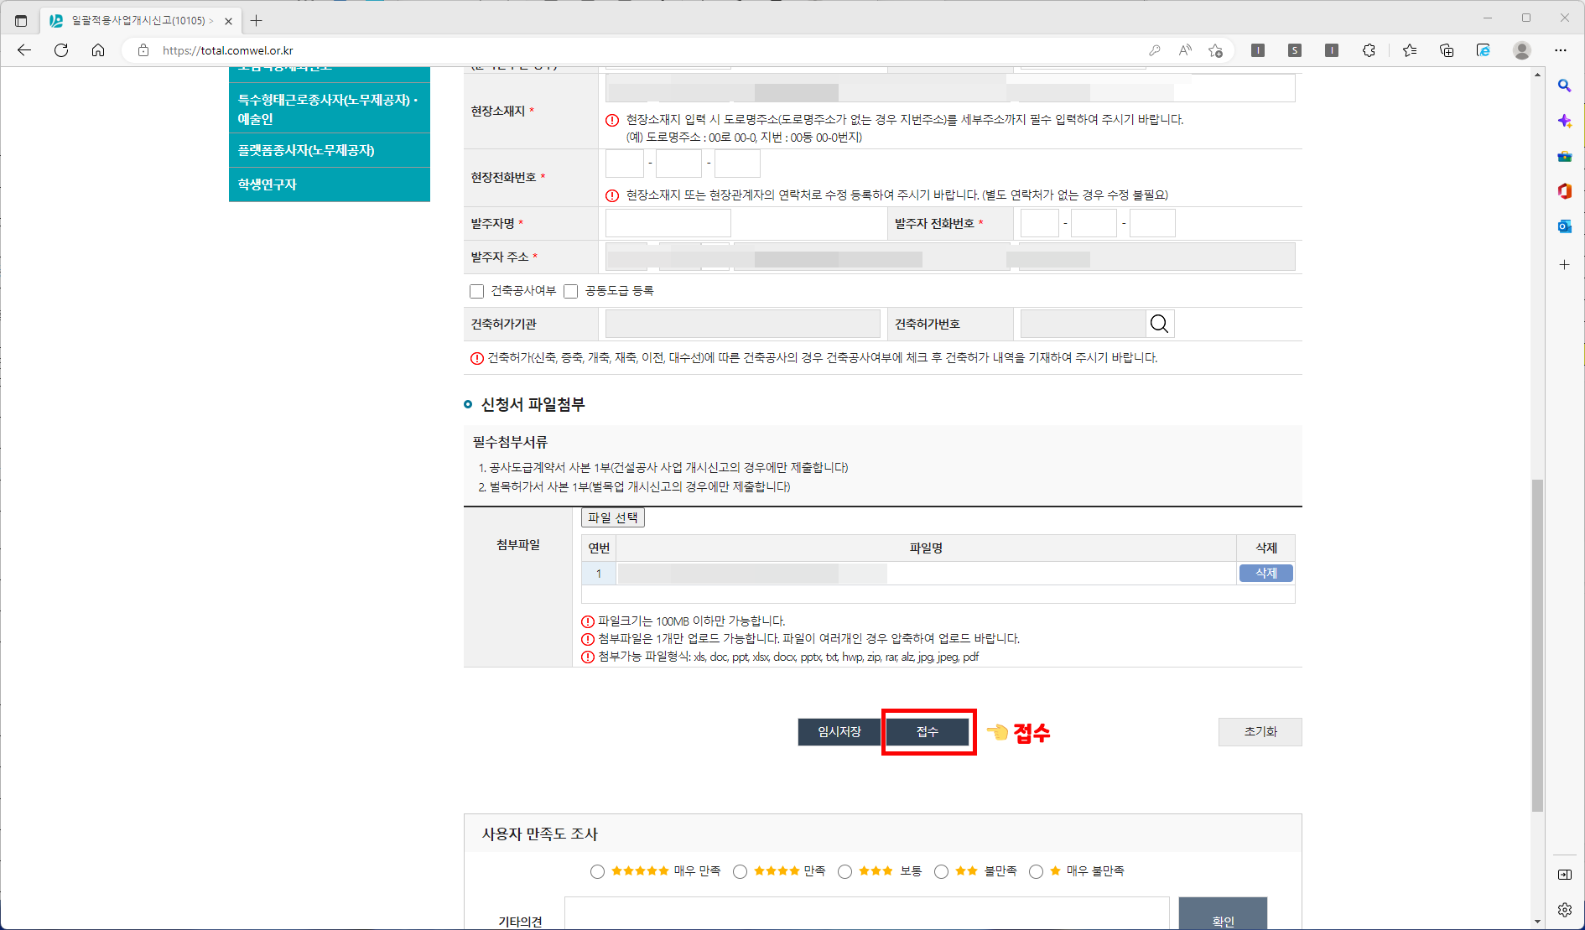Open the password key icon

pyautogui.click(x=1155, y=50)
